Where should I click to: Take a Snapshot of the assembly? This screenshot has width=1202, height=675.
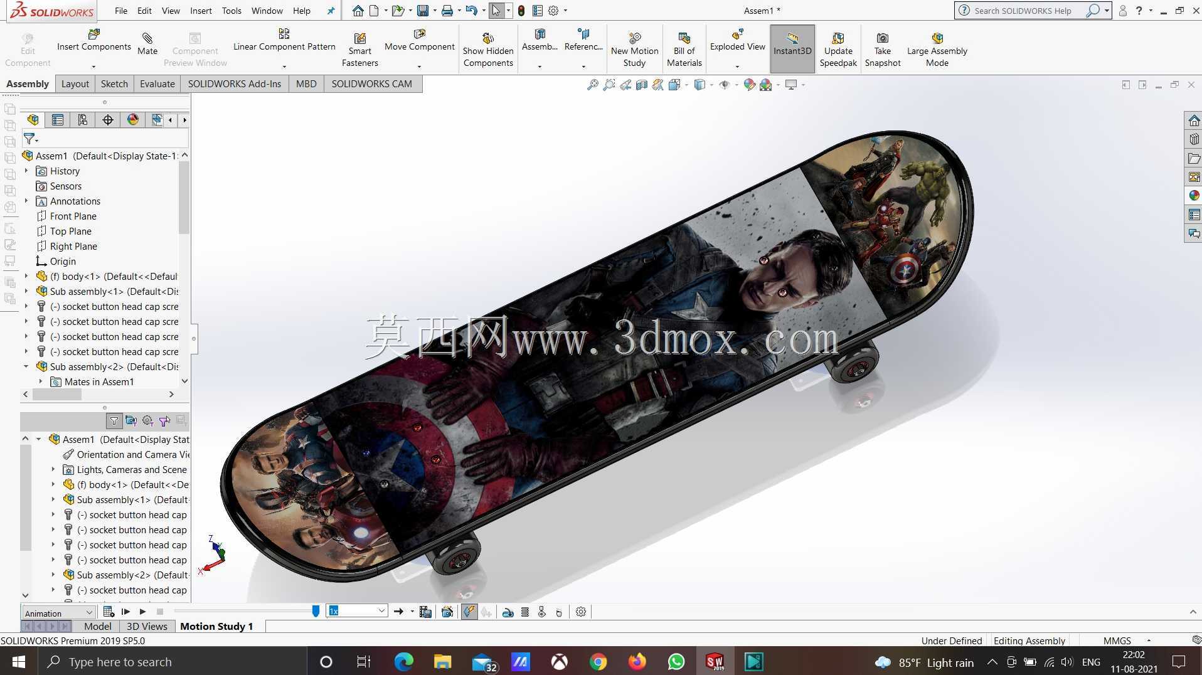tap(882, 50)
